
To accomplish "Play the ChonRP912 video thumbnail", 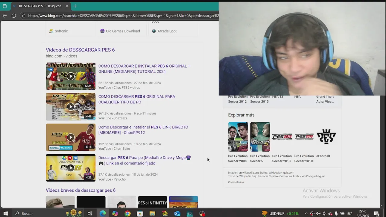I will (x=71, y=137).
